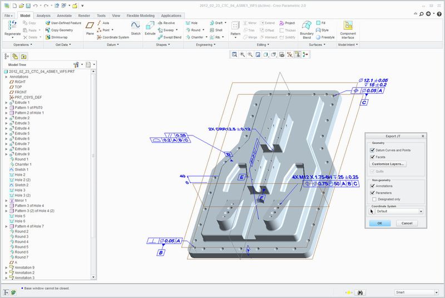Pick the Hole engineering tool
The height and width of the screenshot is (298, 445).
pyautogui.click(x=191, y=23)
